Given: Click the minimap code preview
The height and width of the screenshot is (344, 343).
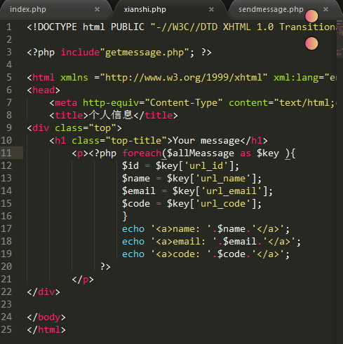Looking at the screenshot, I should (339, 39).
